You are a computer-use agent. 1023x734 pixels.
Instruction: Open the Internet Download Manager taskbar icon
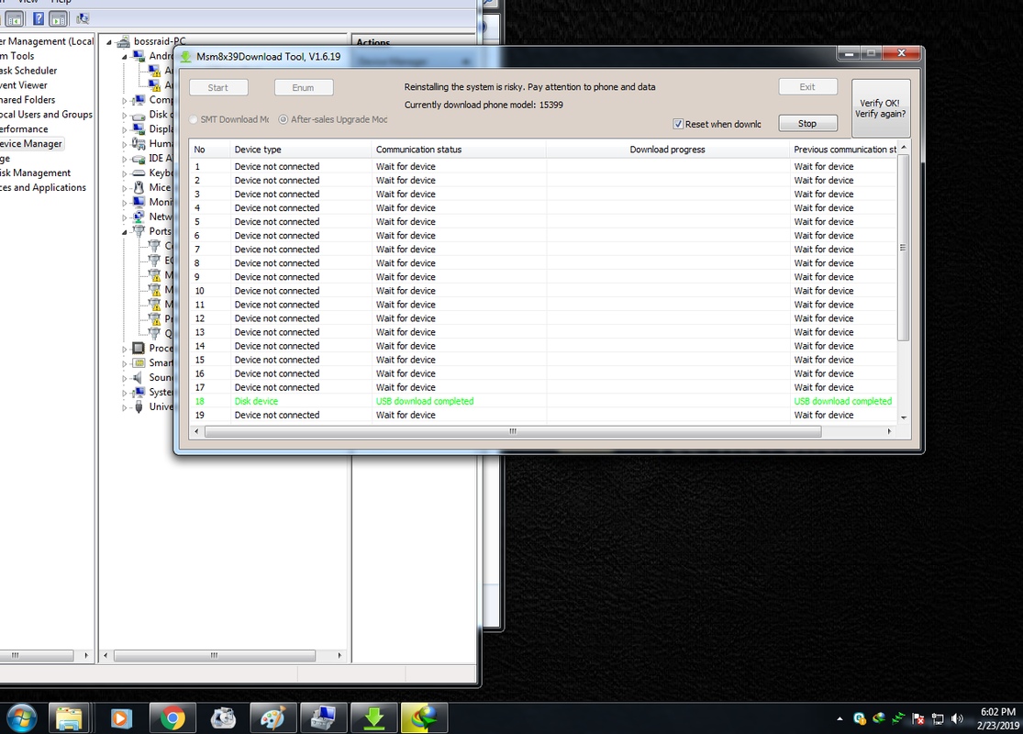tap(424, 718)
